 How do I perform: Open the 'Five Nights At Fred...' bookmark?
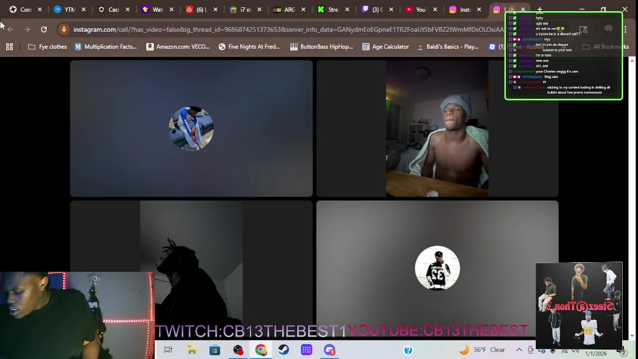[249, 47]
